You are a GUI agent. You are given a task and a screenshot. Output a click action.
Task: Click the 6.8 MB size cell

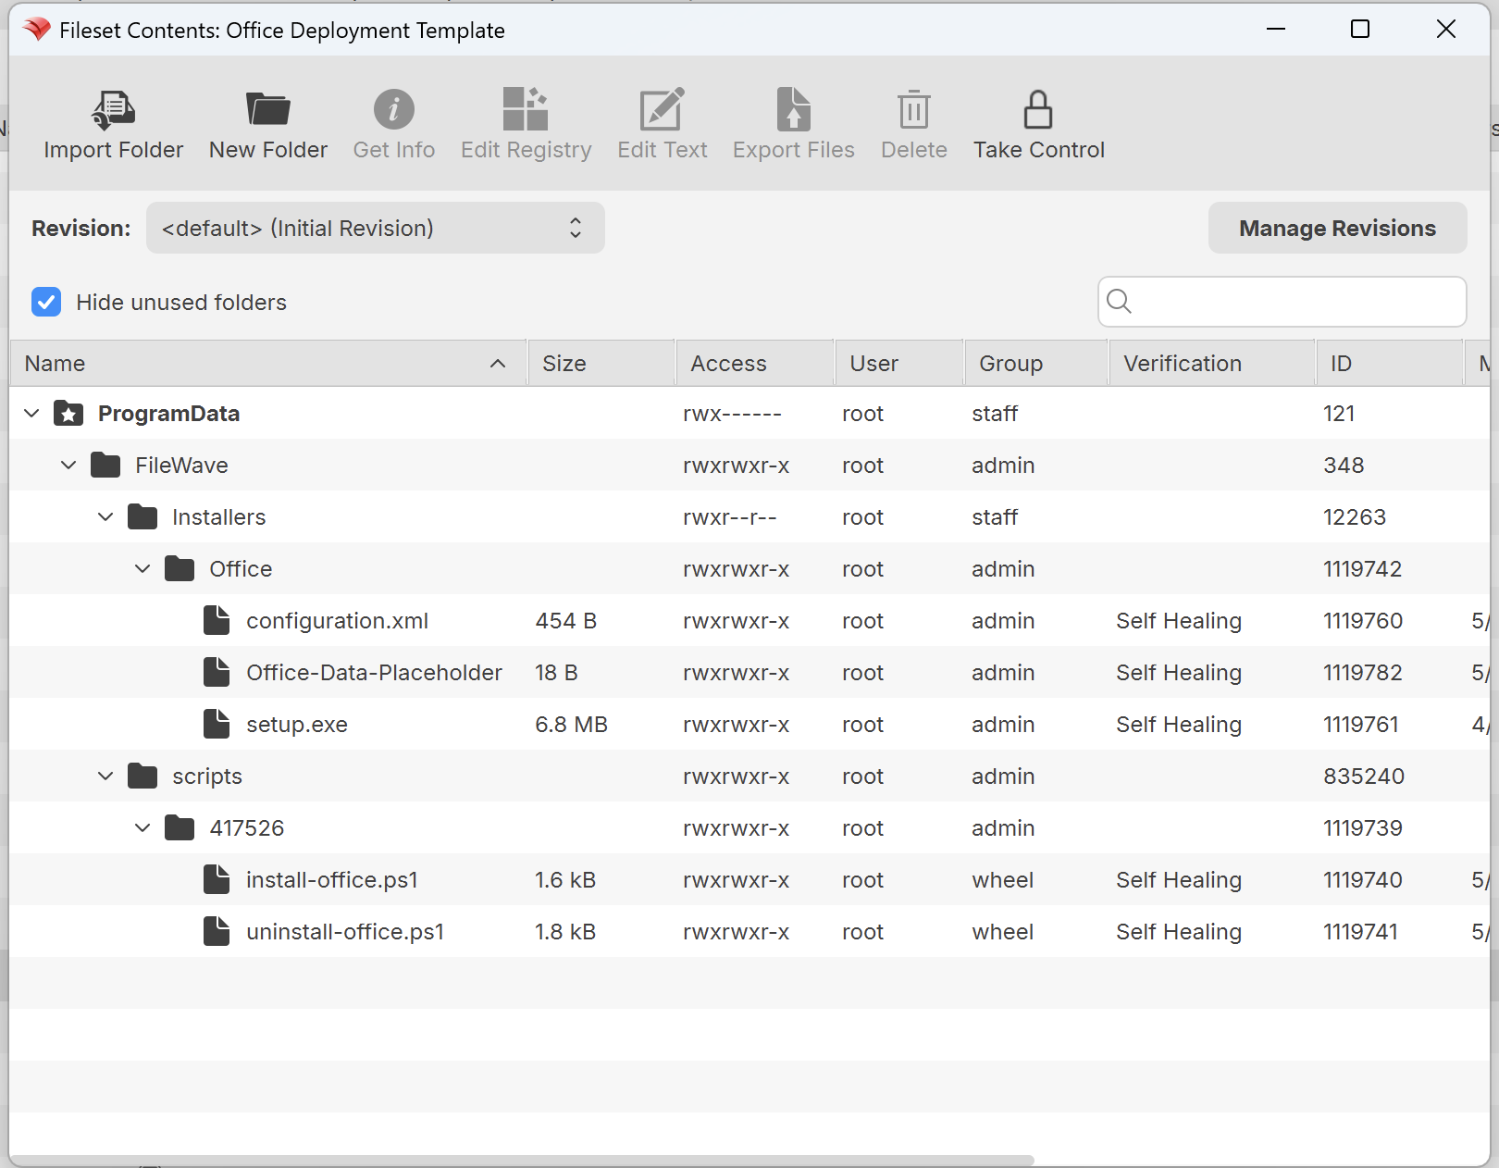click(x=571, y=725)
